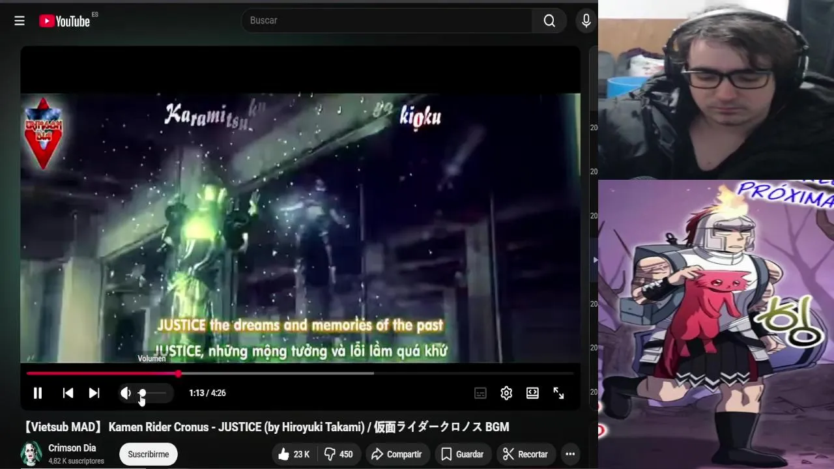
Task: Set volume on the Volumen slider
Action: pyautogui.click(x=153, y=393)
